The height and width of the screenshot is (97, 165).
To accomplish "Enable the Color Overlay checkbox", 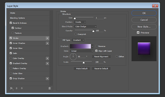I will tap(11, 58).
